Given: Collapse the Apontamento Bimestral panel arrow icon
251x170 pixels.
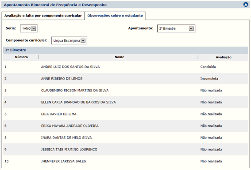Looking at the screenshot, I should coord(246,4).
